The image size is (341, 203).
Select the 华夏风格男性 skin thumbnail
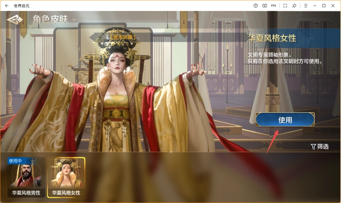[26, 176]
